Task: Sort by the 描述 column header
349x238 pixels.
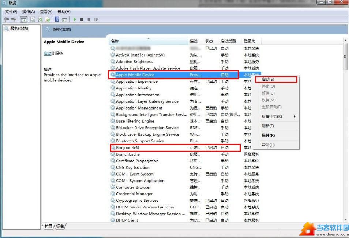Action: click(195, 41)
